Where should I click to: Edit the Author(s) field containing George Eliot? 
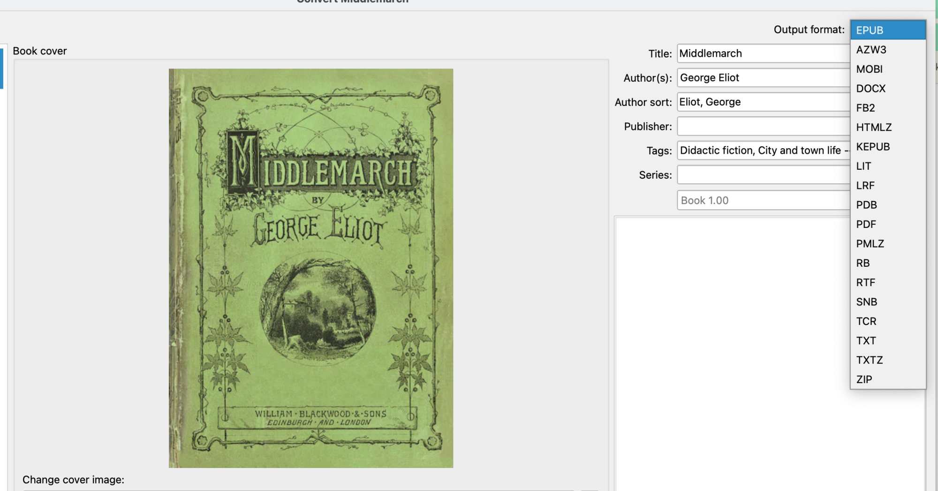(760, 78)
